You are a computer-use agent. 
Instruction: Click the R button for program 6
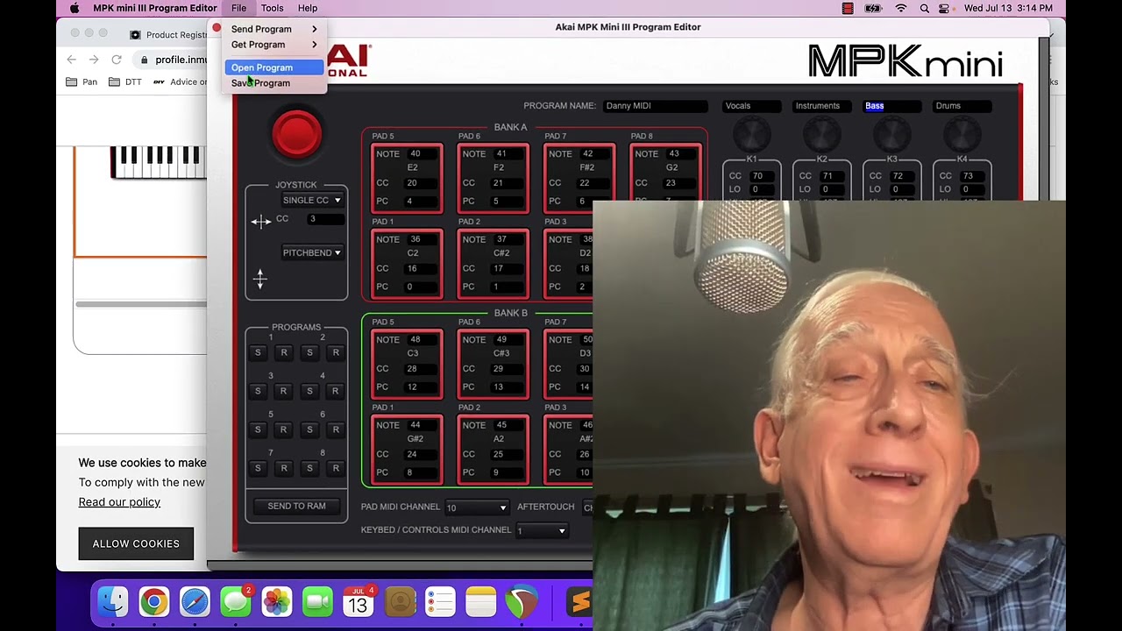(335, 429)
